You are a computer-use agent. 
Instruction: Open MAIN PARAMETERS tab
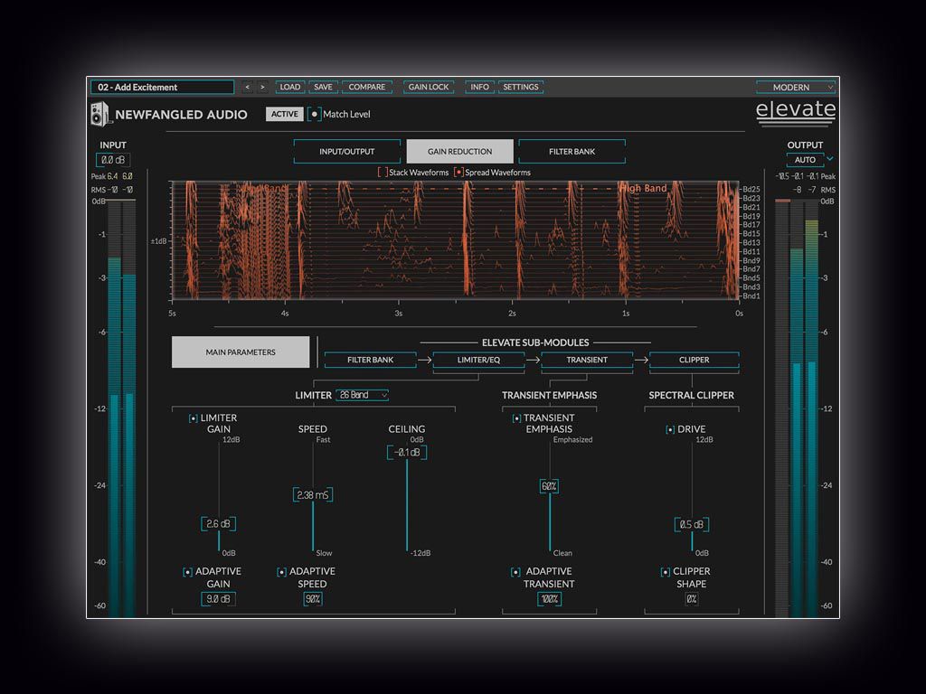tap(241, 352)
